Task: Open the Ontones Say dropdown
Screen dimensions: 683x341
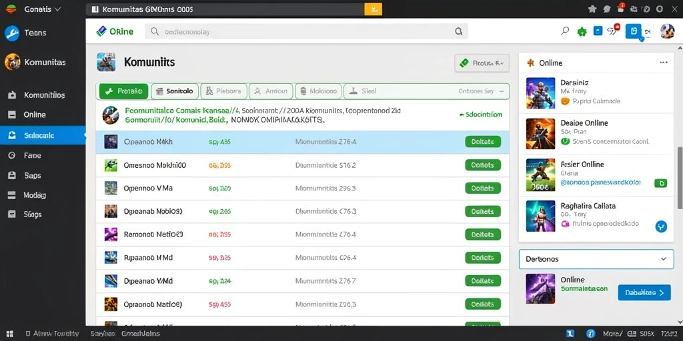Action: click(x=481, y=91)
